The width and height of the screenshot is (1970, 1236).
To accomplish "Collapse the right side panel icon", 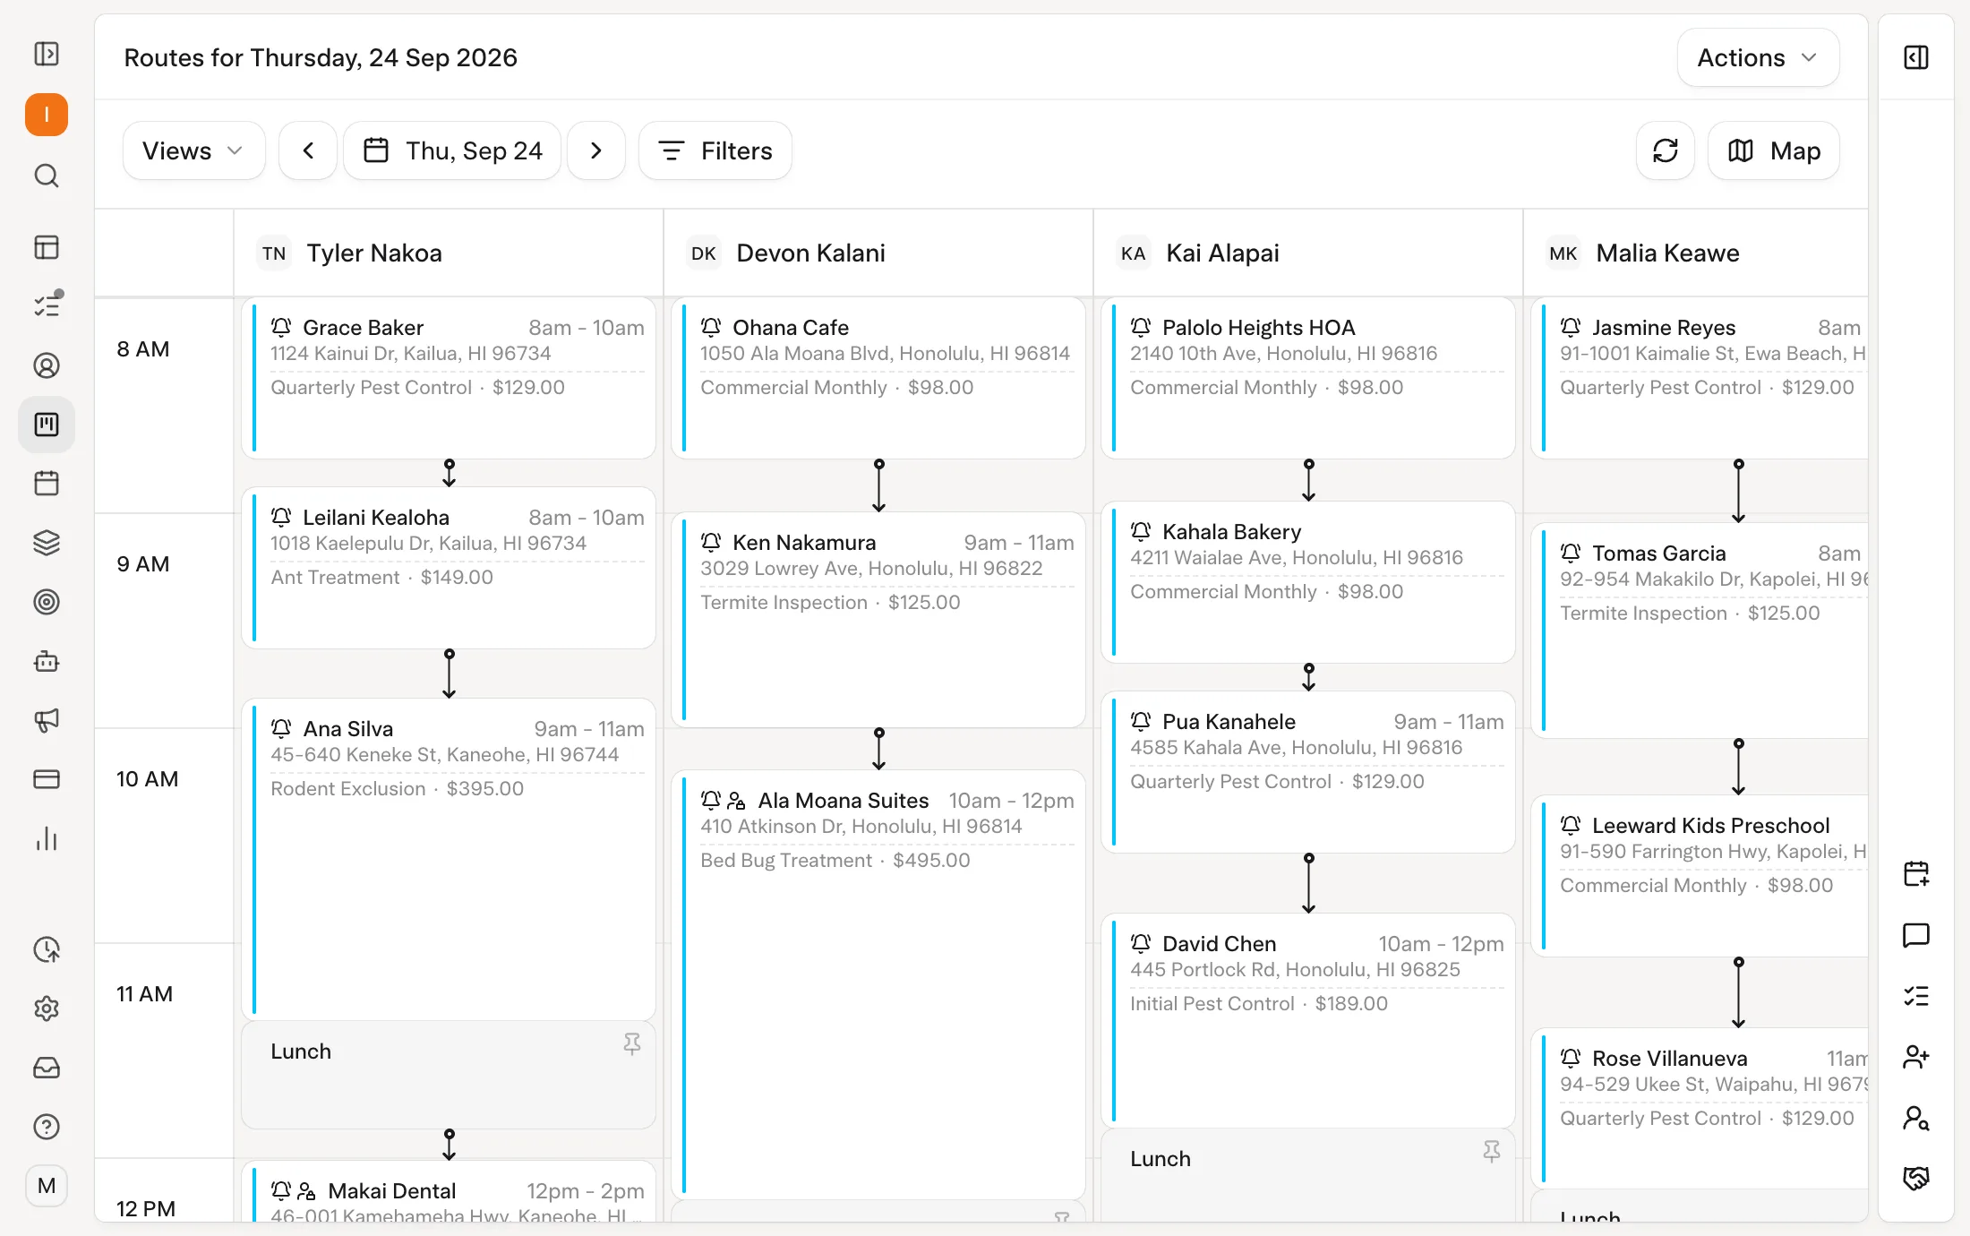I will click(x=1916, y=57).
